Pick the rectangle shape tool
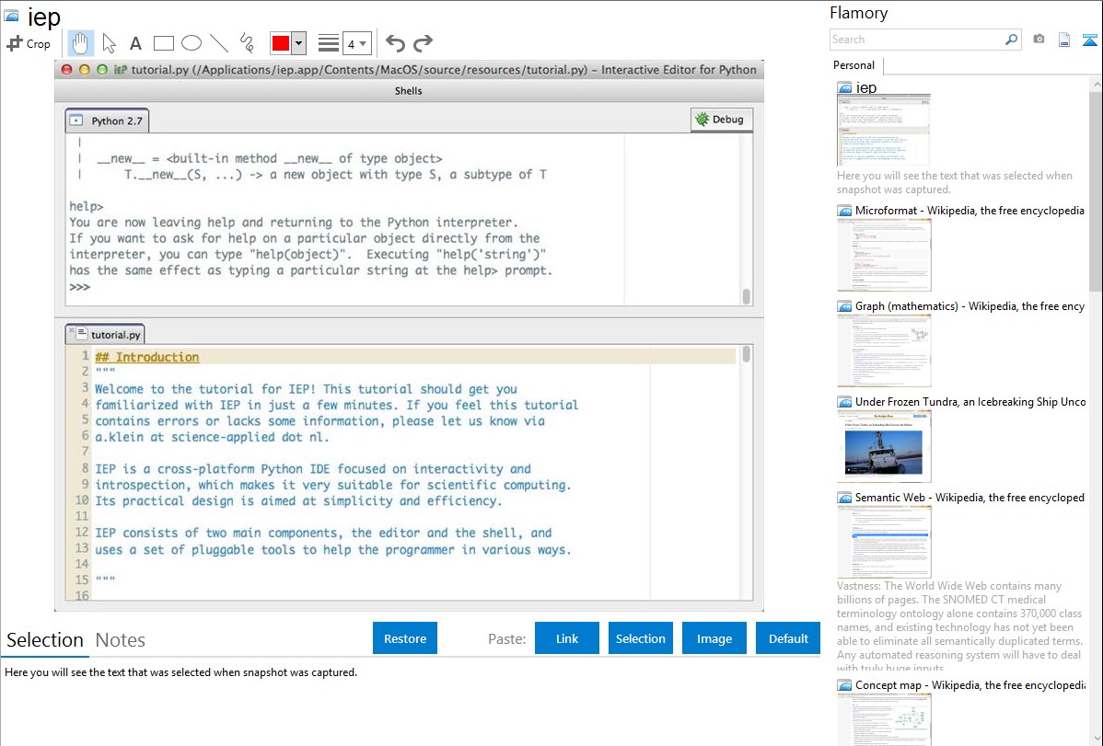Image resolution: width=1103 pixels, height=746 pixels. click(164, 43)
